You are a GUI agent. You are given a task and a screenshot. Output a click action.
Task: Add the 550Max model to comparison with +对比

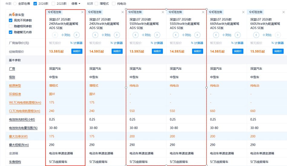pyautogui.click(x=146, y=35)
